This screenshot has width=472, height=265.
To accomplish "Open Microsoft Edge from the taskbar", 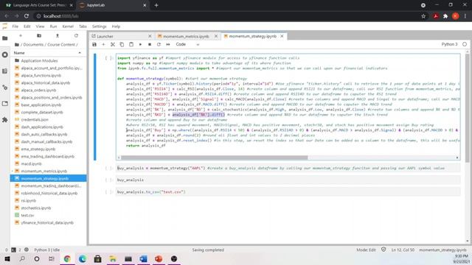I will [x=82, y=258].
